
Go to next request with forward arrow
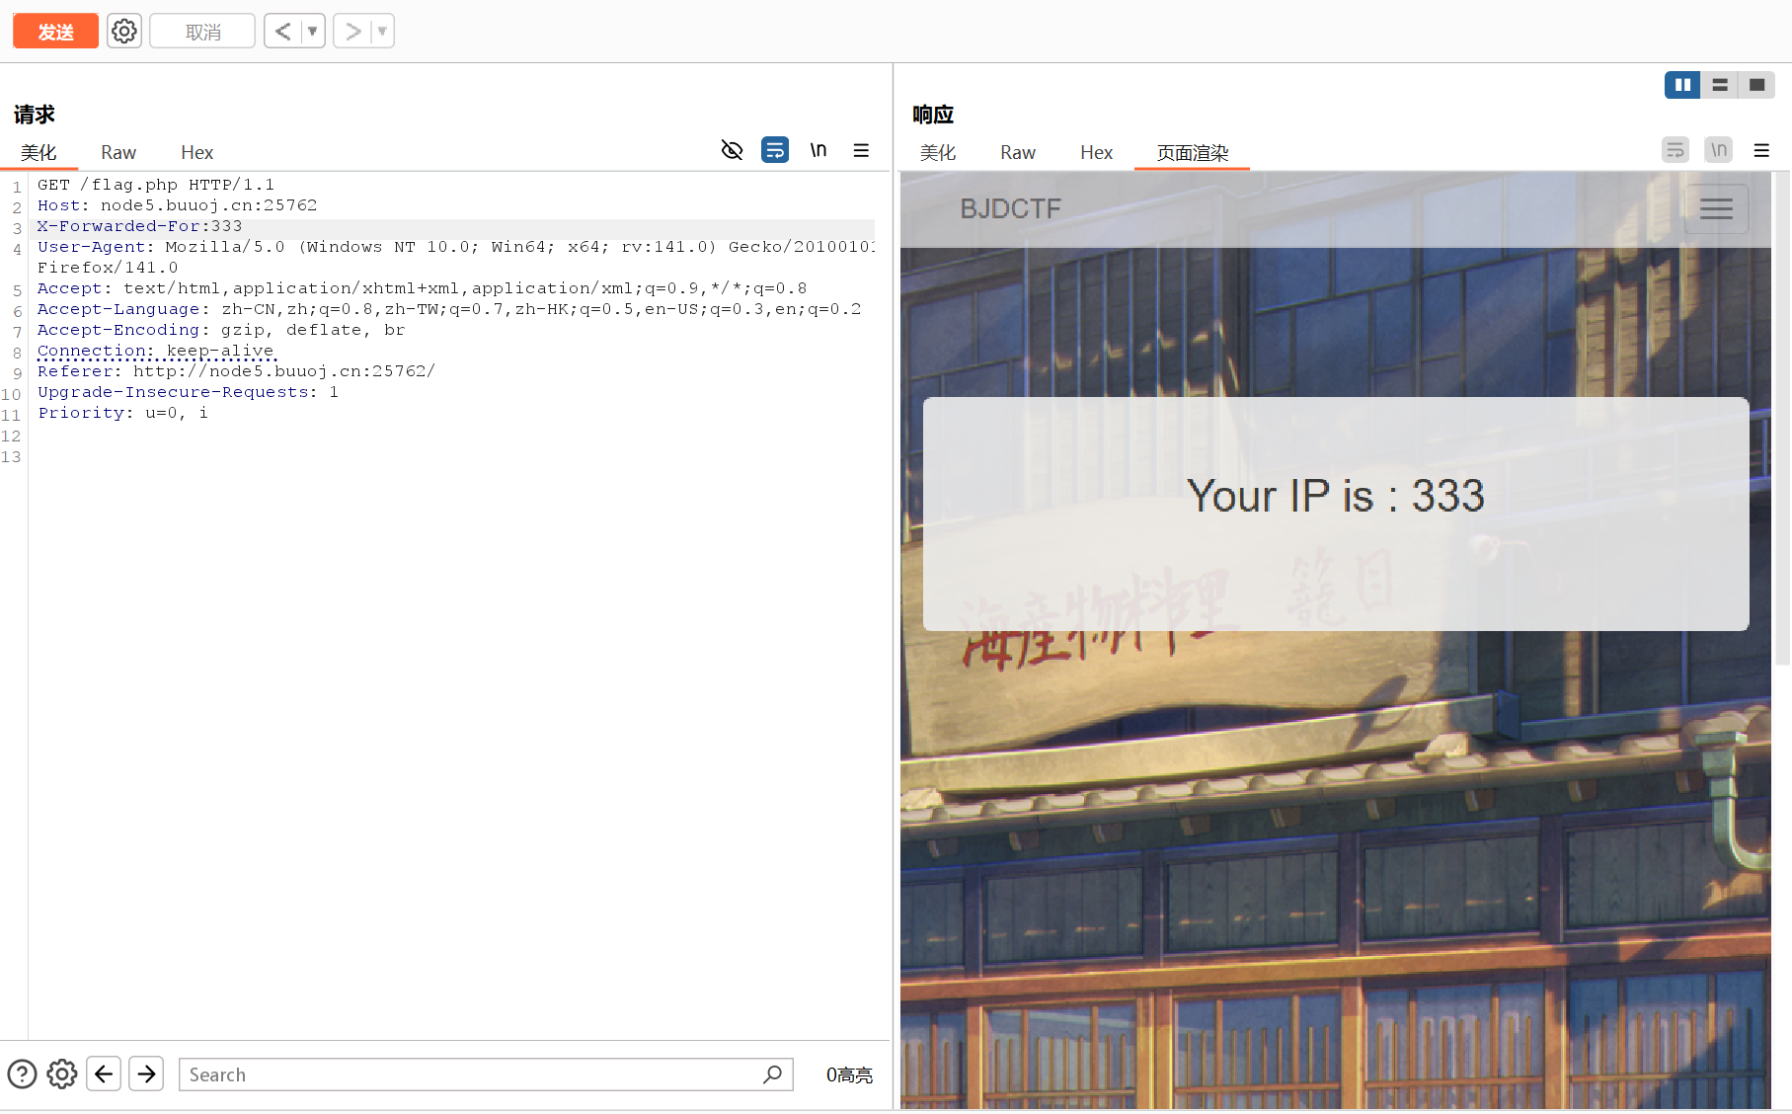click(352, 32)
